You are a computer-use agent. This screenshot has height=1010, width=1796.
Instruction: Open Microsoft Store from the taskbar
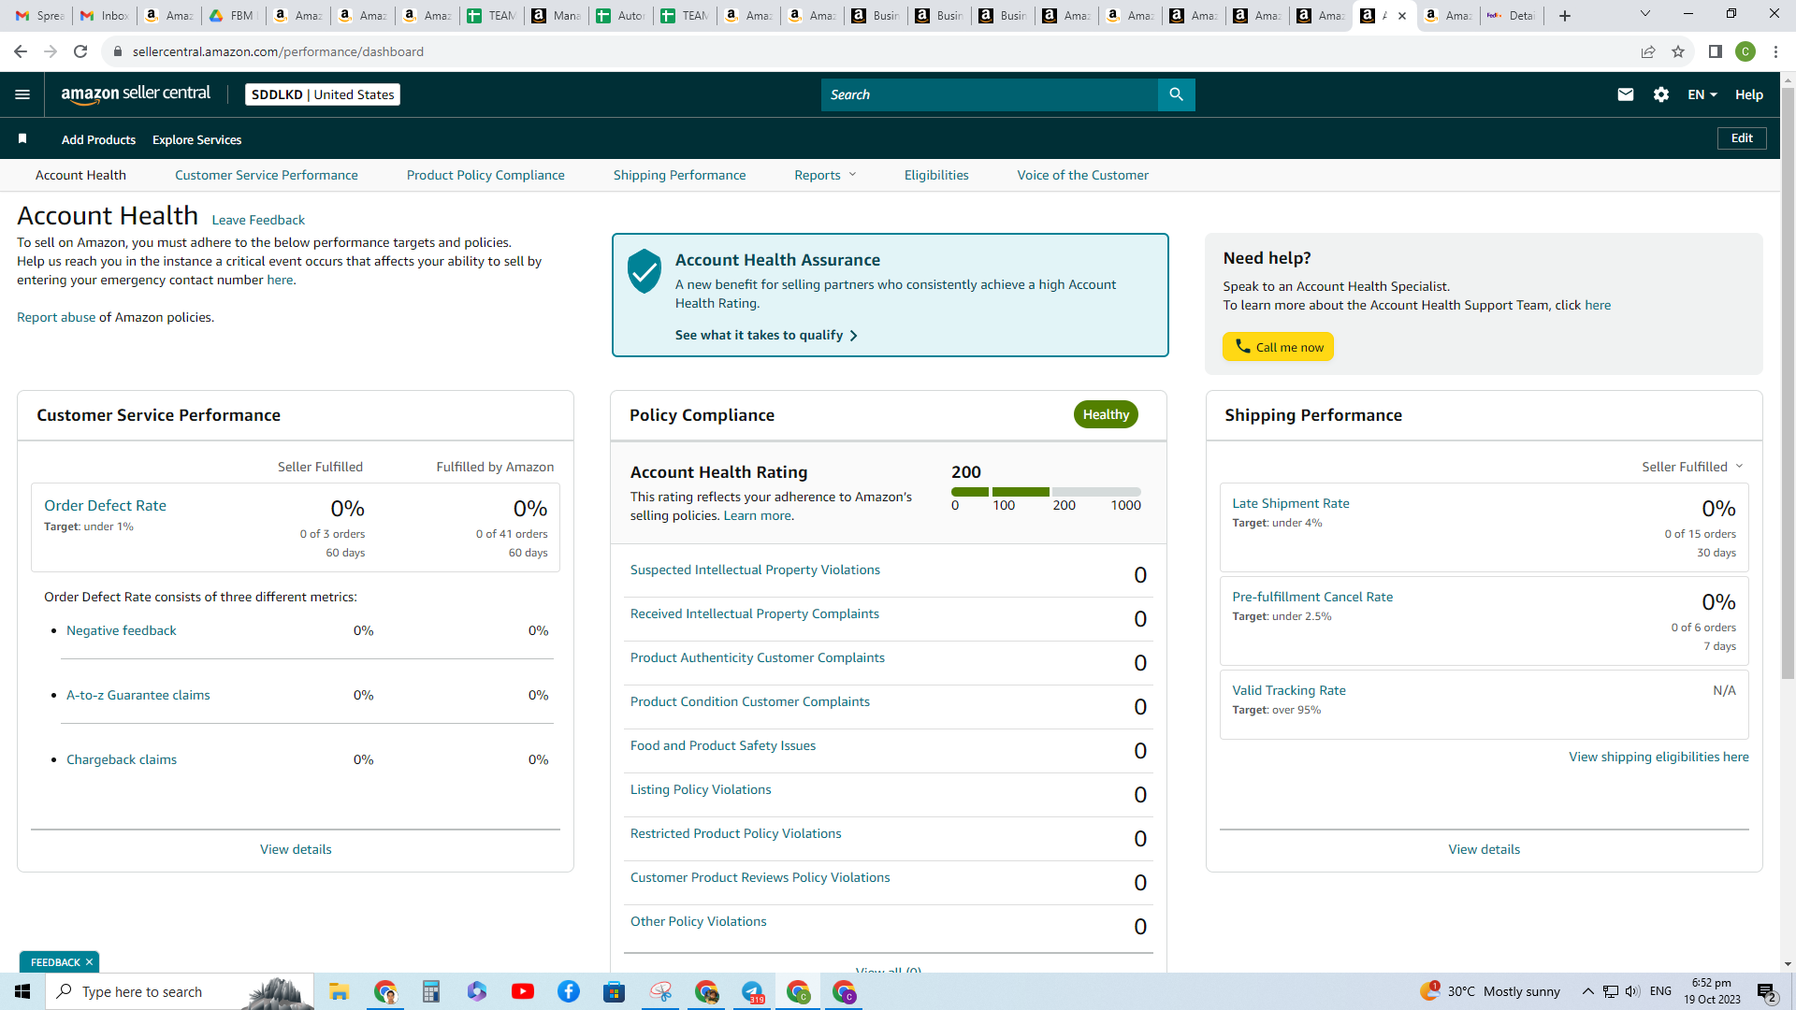tap(615, 991)
